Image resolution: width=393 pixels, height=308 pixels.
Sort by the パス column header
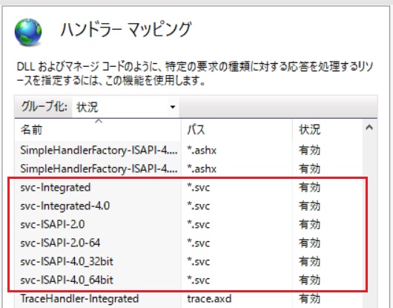(237, 130)
